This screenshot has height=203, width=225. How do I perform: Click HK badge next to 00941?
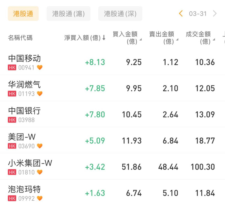pos(12,67)
